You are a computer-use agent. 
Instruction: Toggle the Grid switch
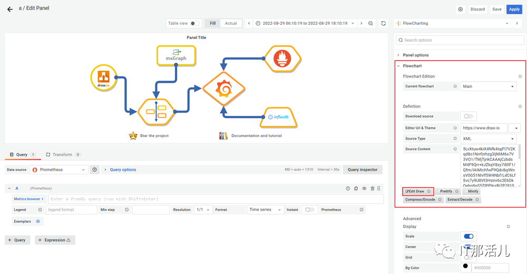point(468,257)
